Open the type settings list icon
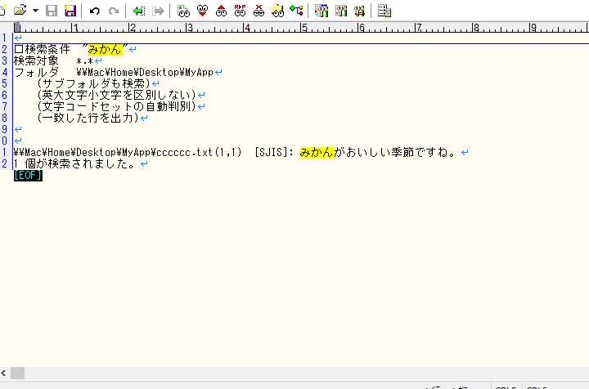The width and height of the screenshot is (589, 389). click(x=321, y=11)
